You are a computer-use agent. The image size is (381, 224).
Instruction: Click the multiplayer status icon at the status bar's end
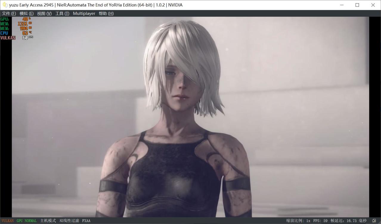(x=374, y=221)
